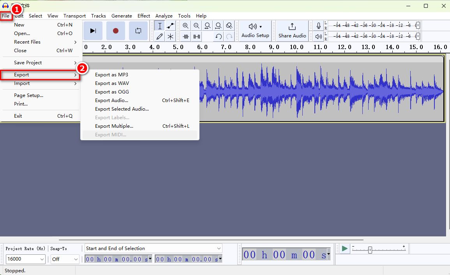Open the Effect menu
Viewport: 450px width, 275px height.
pos(144,16)
